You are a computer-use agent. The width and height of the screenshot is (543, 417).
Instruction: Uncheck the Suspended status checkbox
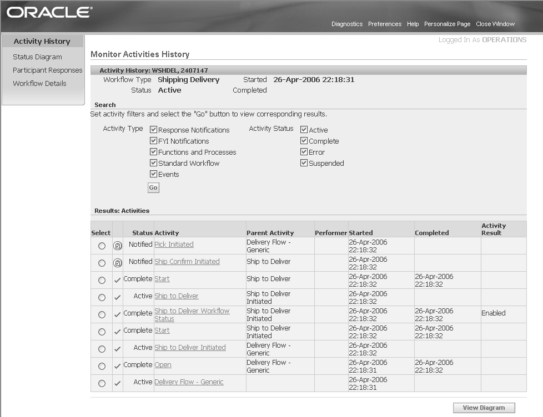(x=304, y=163)
